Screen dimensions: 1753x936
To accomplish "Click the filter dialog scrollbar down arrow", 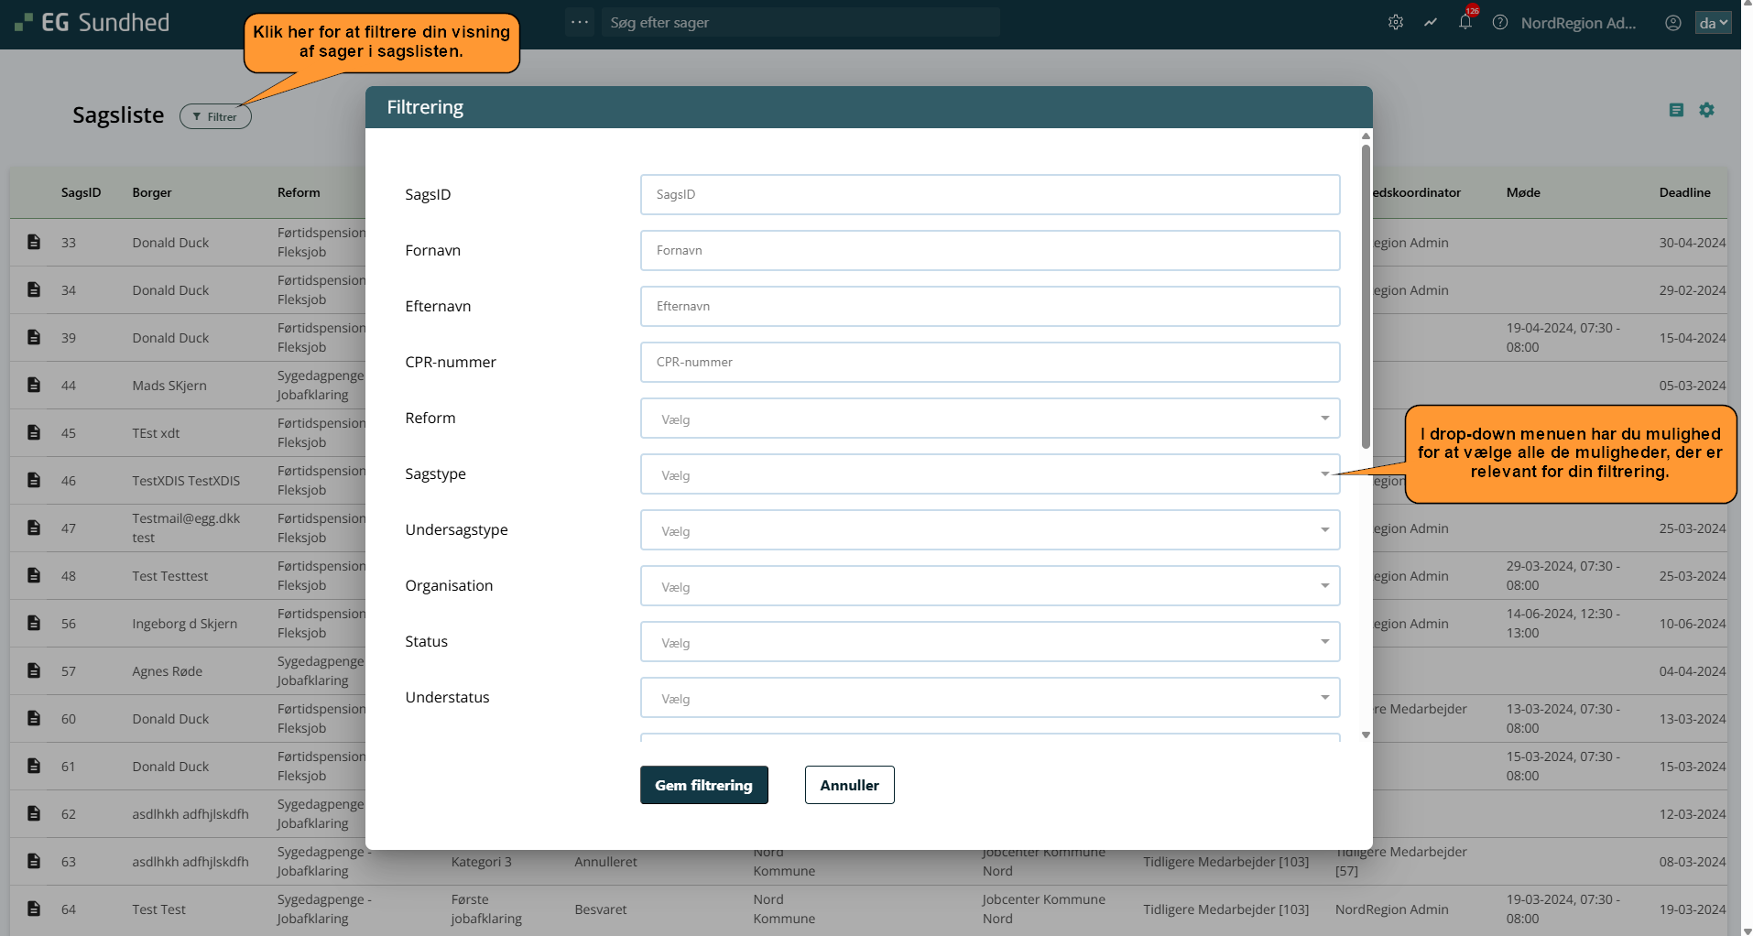I will tap(1366, 735).
